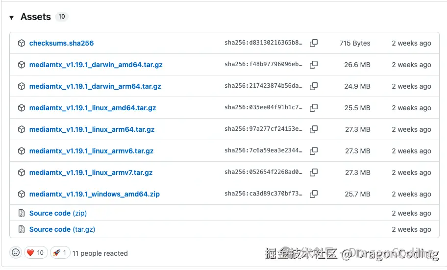The image size is (447, 270).
Task: Download mediamtx_v1.19.1_darwin_amd64.tar.gz
Action: point(96,65)
